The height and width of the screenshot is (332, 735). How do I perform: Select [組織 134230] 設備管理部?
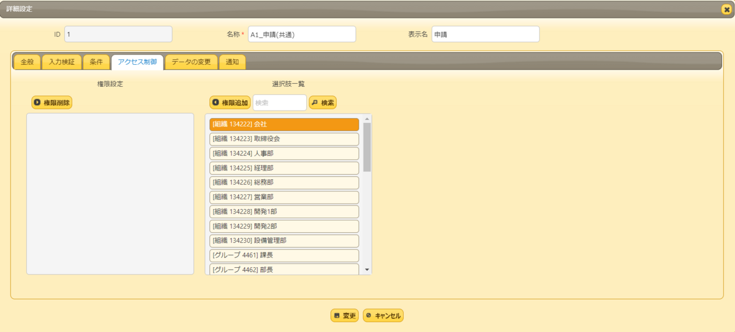tap(284, 241)
